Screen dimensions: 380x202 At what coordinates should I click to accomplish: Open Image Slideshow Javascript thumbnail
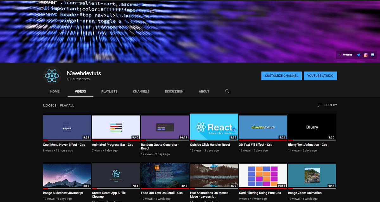(67, 176)
